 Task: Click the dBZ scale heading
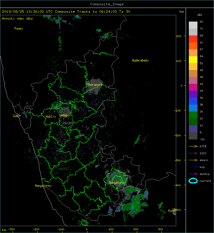200,15
